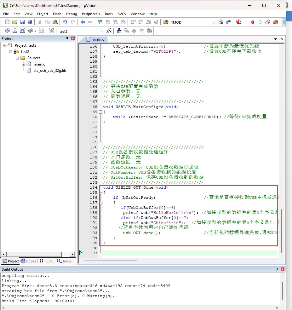Switch to the Func... tab
The width and height of the screenshot is (292, 310).
(47, 261)
